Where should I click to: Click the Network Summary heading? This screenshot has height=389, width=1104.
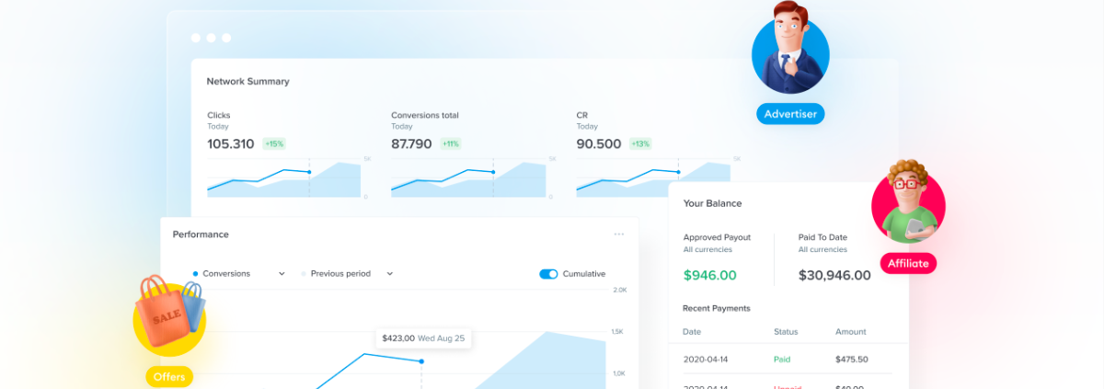247,81
